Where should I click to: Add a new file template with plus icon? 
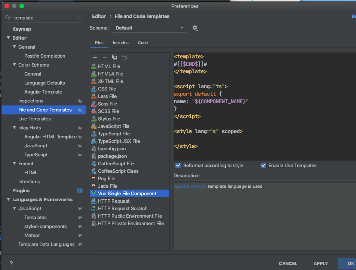pyautogui.click(x=95, y=57)
